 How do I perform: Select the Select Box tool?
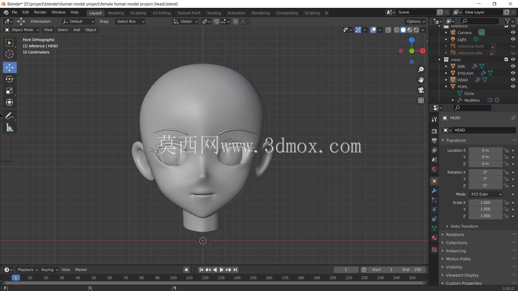pyautogui.click(x=9, y=43)
